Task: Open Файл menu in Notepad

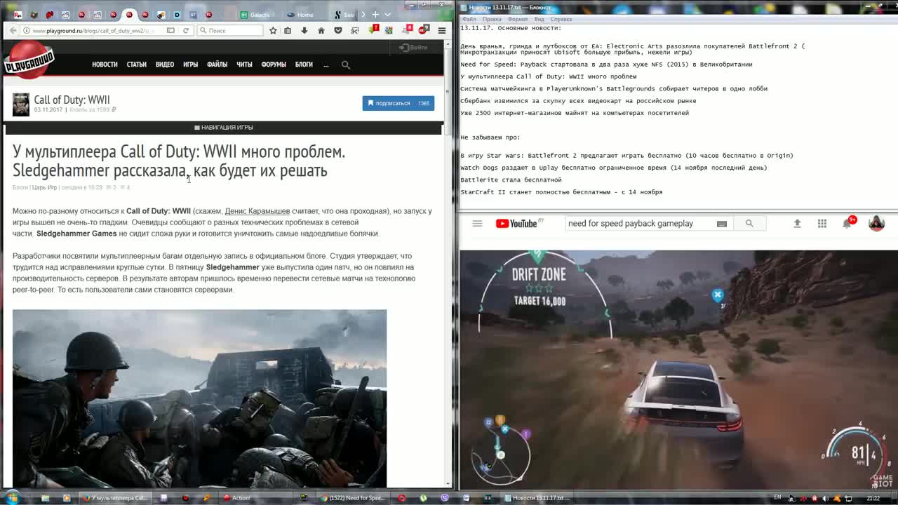Action: coord(469,19)
